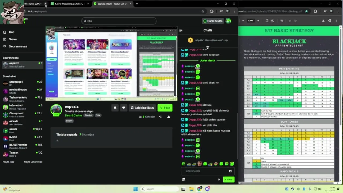The height and width of the screenshot is (193, 343).
Task: Open the omaxtr recommended channel
Action: (23, 123)
